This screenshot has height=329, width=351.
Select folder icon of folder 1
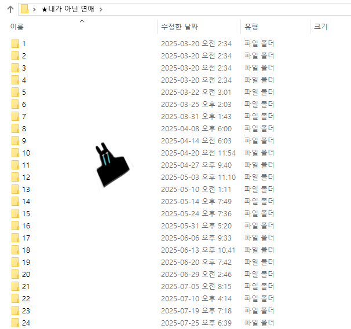coord(15,43)
